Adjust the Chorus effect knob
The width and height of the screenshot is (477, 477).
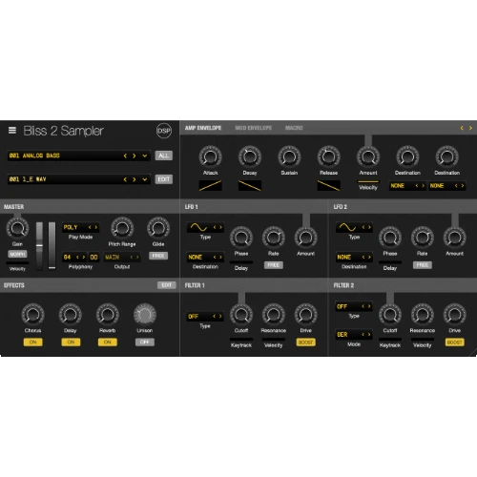(x=32, y=315)
